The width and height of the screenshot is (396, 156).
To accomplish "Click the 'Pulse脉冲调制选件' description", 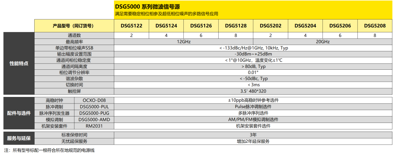I will pyautogui.click(x=253, y=107).
